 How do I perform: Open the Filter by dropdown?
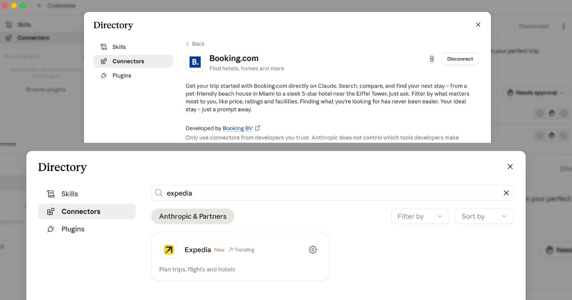click(x=420, y=216)
